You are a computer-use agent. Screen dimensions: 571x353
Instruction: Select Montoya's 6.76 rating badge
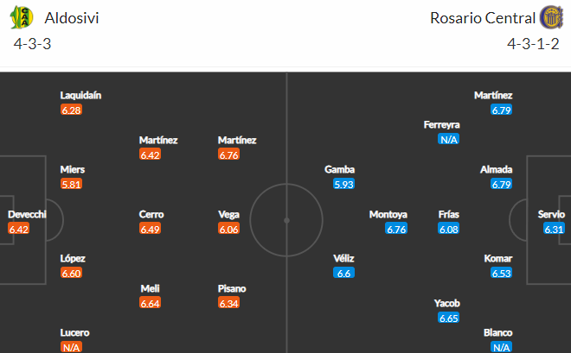click(396, 230)
